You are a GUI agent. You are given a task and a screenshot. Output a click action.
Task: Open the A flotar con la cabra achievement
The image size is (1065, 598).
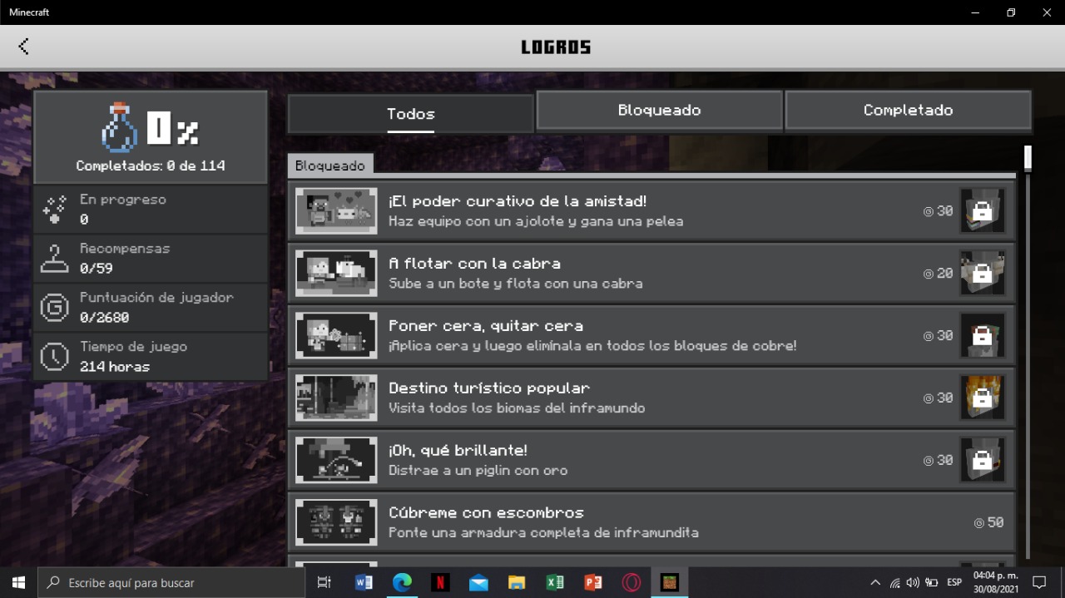(651, 274)
